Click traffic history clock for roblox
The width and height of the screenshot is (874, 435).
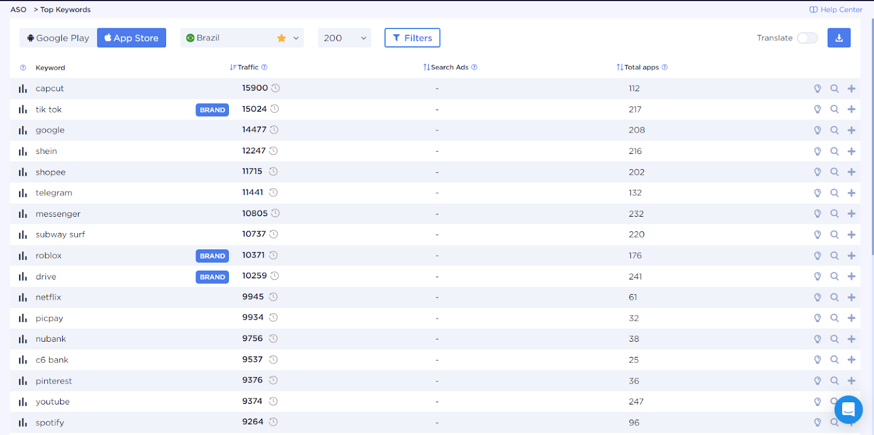pos(273,255)
